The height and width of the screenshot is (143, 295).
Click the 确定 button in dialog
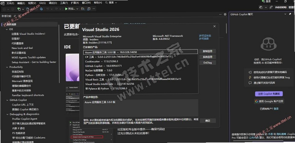pyautogui.click(x=208, y=121)
